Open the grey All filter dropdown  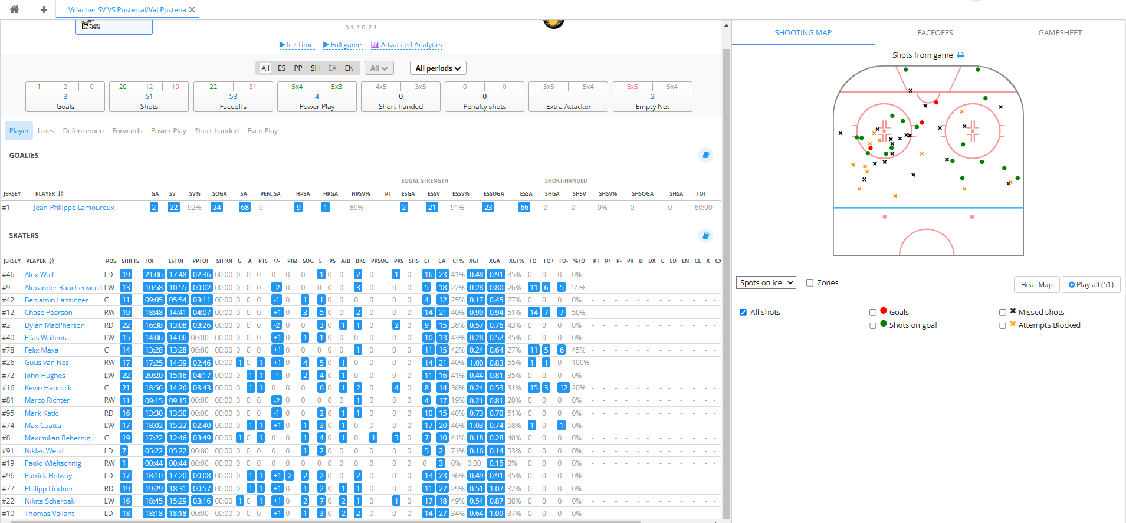[379, 68]
